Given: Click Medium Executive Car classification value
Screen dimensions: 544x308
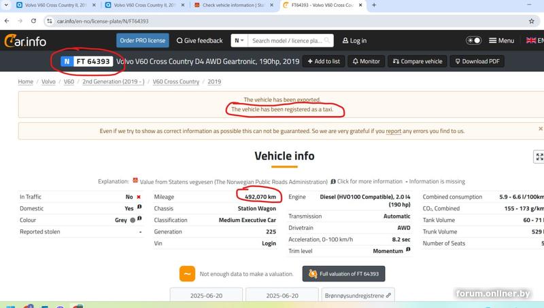Looking at the screenshot, I should [x=248, y=220].
